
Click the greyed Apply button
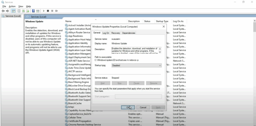click(x=158, y=107)
